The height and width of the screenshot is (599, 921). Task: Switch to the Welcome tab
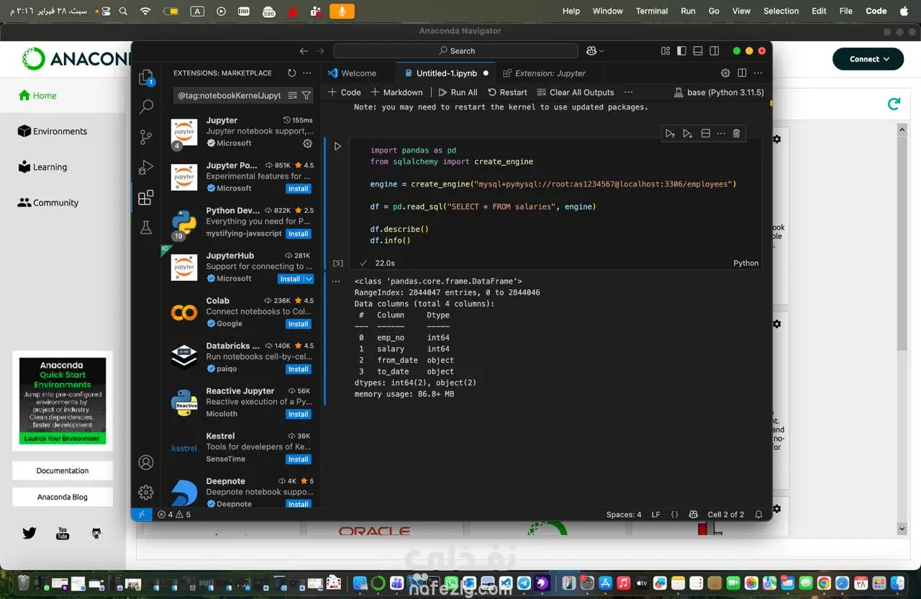tap(358, 73)
